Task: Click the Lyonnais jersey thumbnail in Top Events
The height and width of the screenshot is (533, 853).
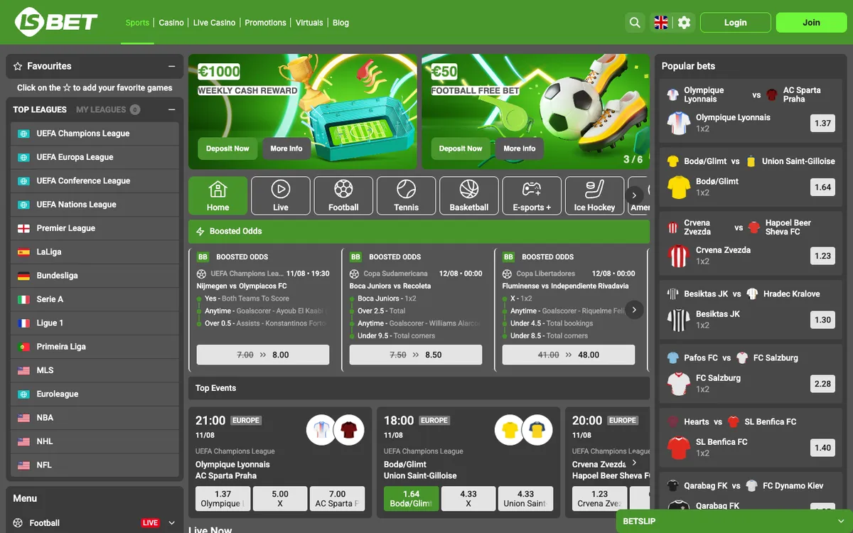Action: click(x=322, y=429)
